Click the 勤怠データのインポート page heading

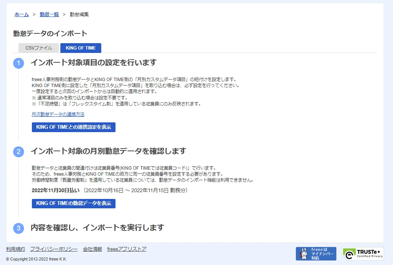(50, 33)
